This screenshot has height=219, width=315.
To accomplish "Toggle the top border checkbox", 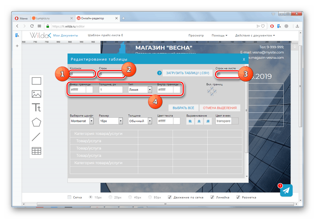I will click(x=212, y=88).
